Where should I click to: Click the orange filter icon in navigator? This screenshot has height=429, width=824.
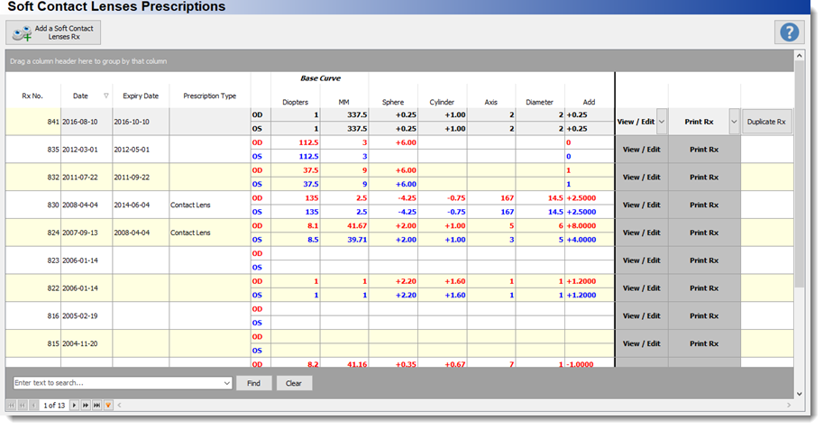pyautogui.click(x=108, y=406)
